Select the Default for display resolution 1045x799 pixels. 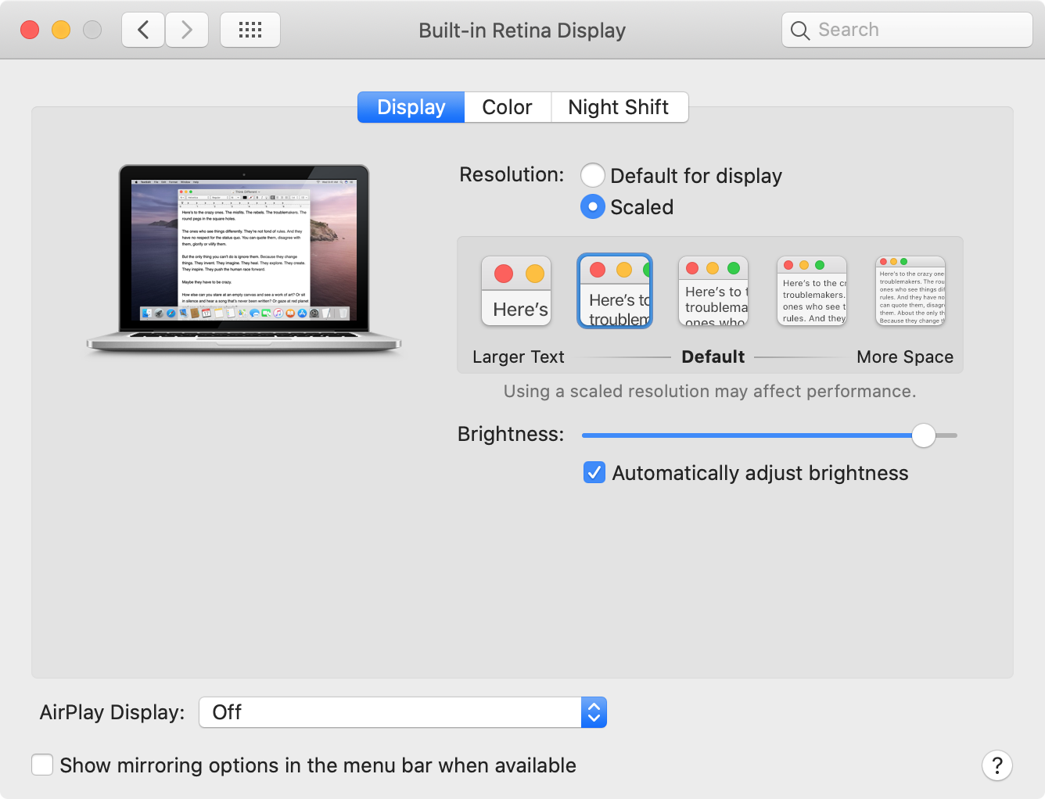tap(593, 175)
